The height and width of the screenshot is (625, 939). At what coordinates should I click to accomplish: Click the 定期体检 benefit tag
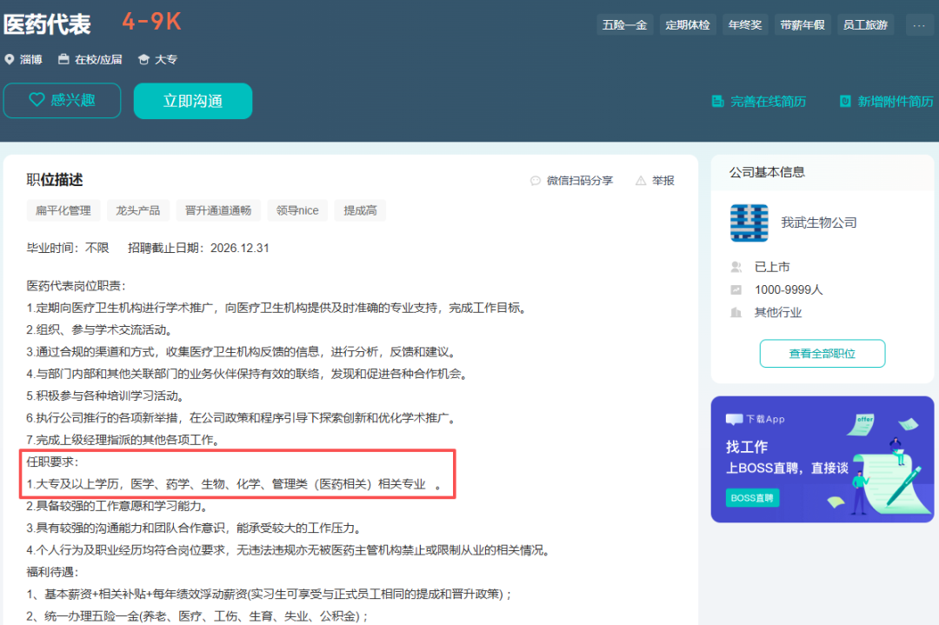tap(688, 25)
